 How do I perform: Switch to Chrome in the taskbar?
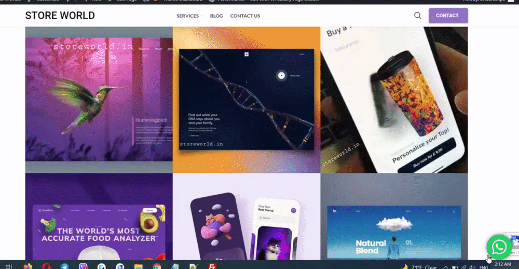[157, 266]
